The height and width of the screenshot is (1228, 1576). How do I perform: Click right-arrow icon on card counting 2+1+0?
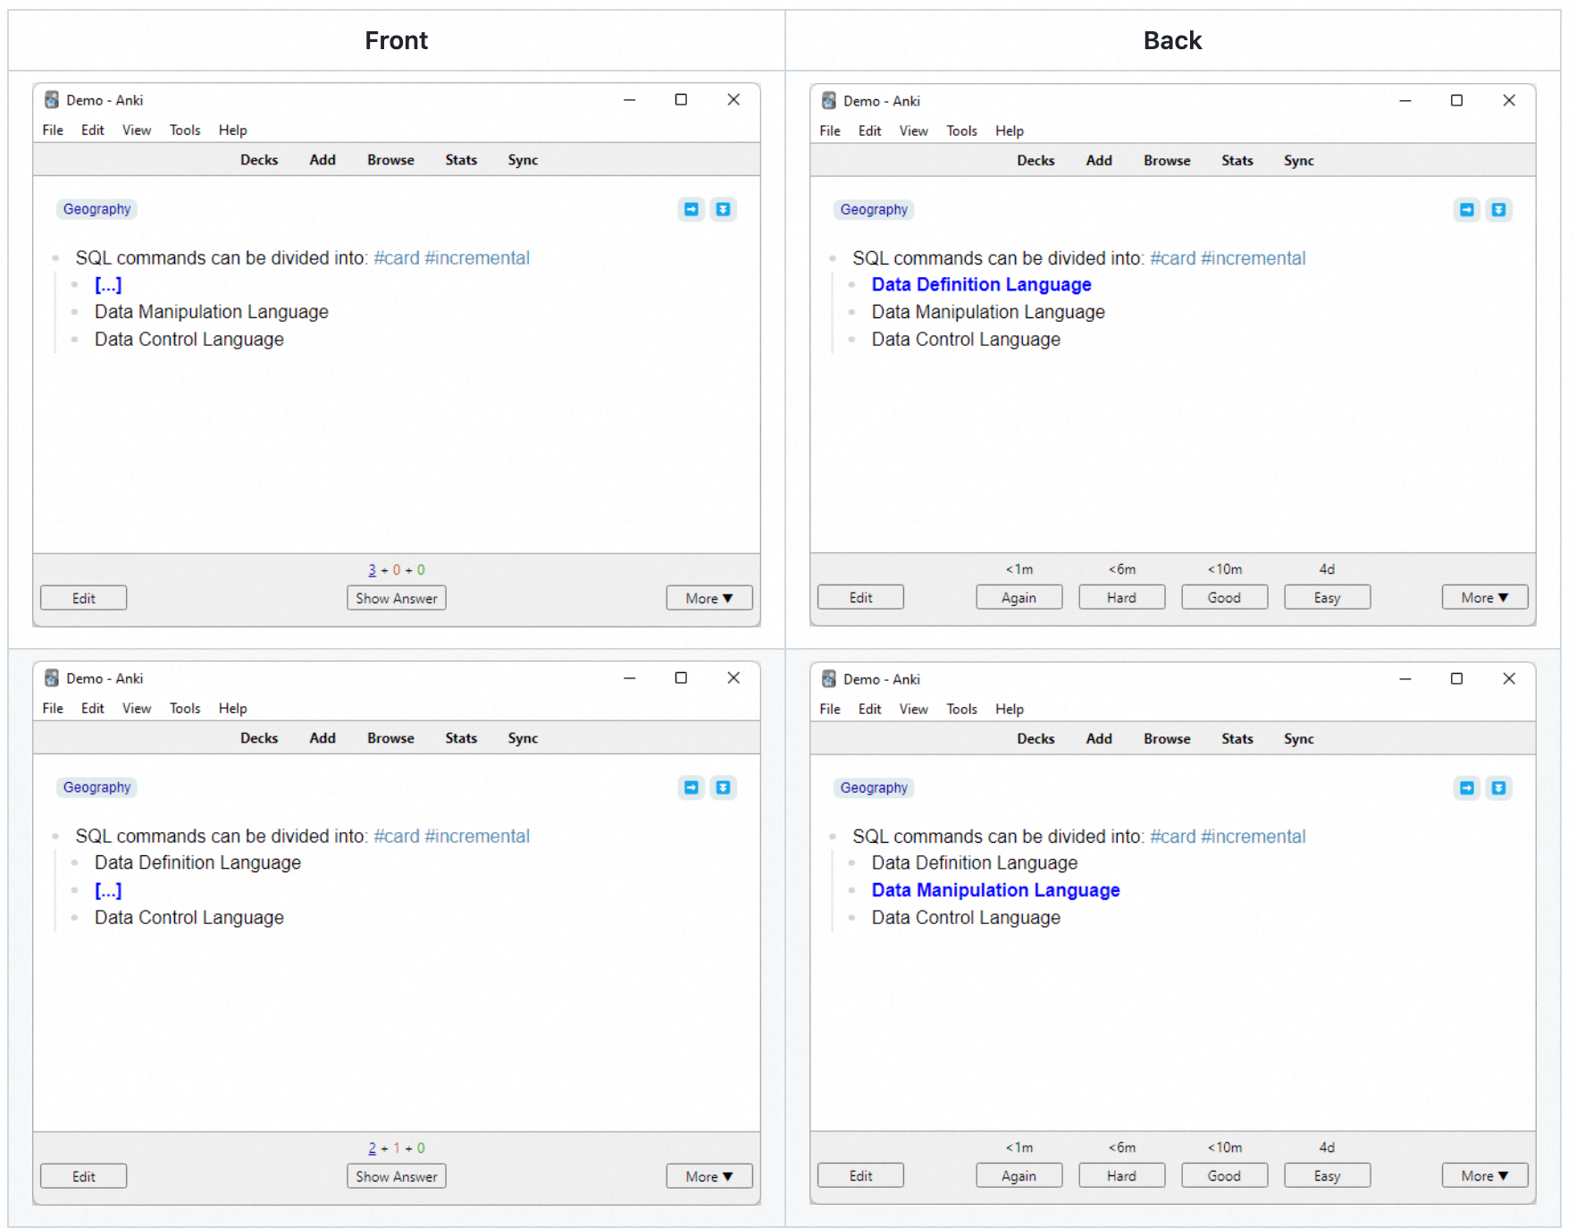point(692,787)
